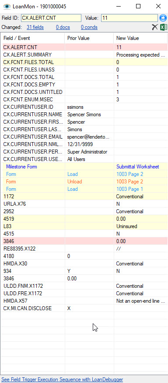
Task: Select the field 4519 row
Action: (84, 219)
